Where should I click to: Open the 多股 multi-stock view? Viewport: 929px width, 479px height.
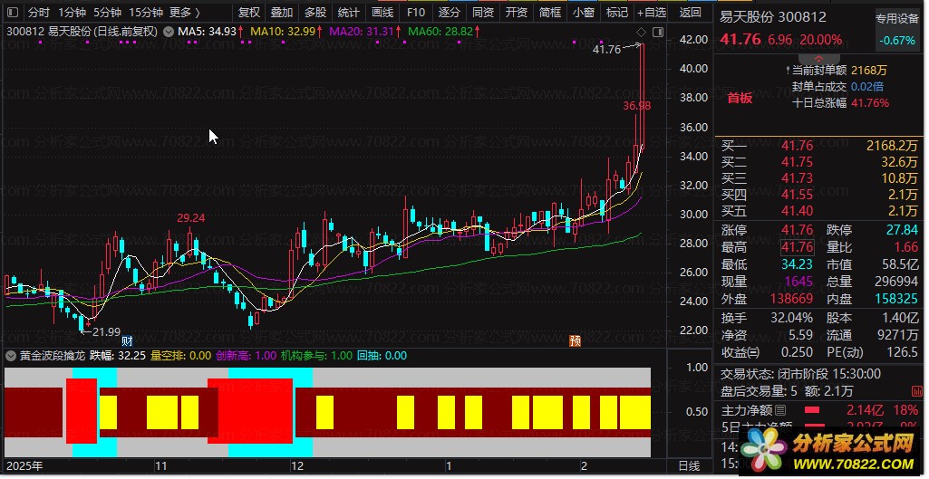click(315, 13)
